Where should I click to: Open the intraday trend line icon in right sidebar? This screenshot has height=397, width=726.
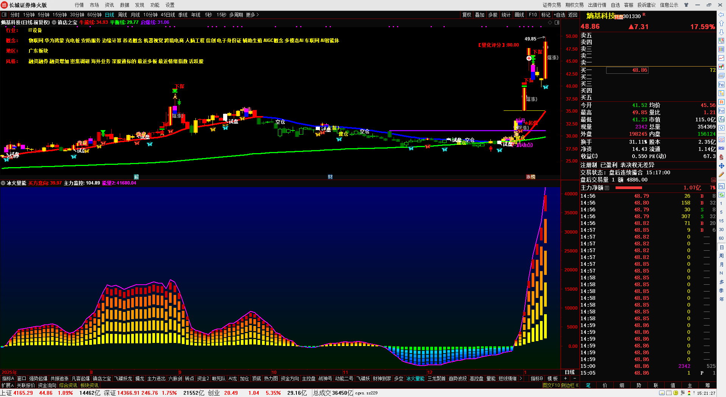[x=721, y=58]
